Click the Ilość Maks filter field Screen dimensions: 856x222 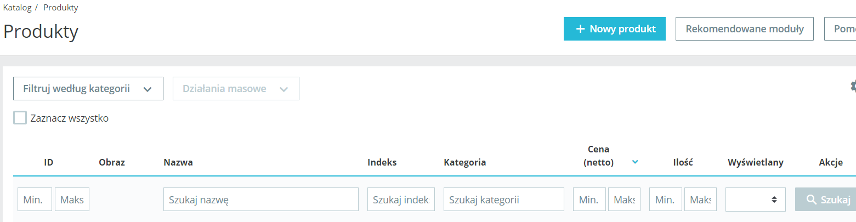(700, 200)
